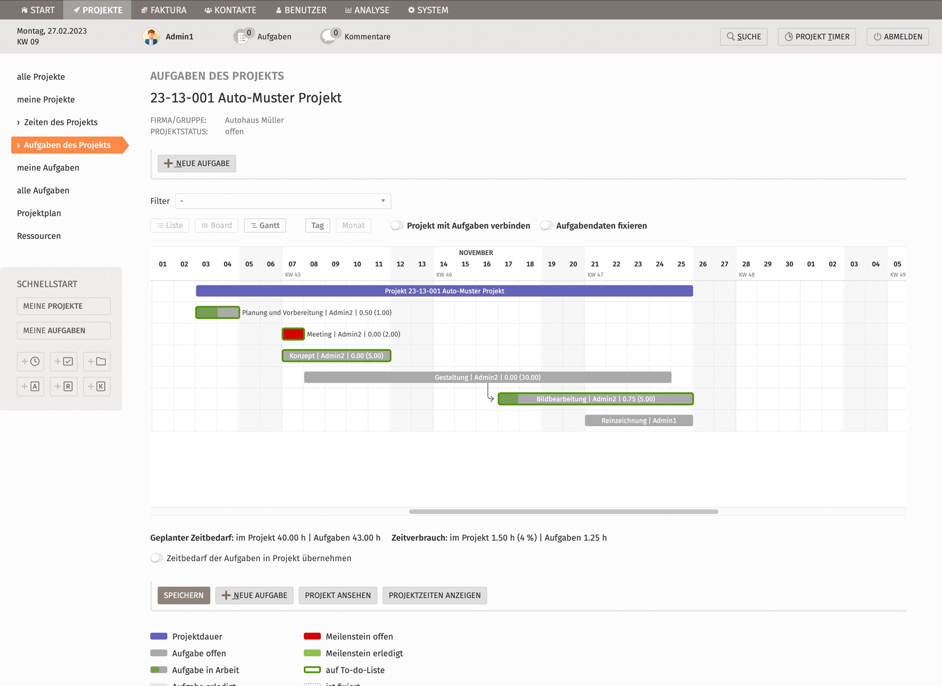Open the FAKTURA menu

(164, 10)
